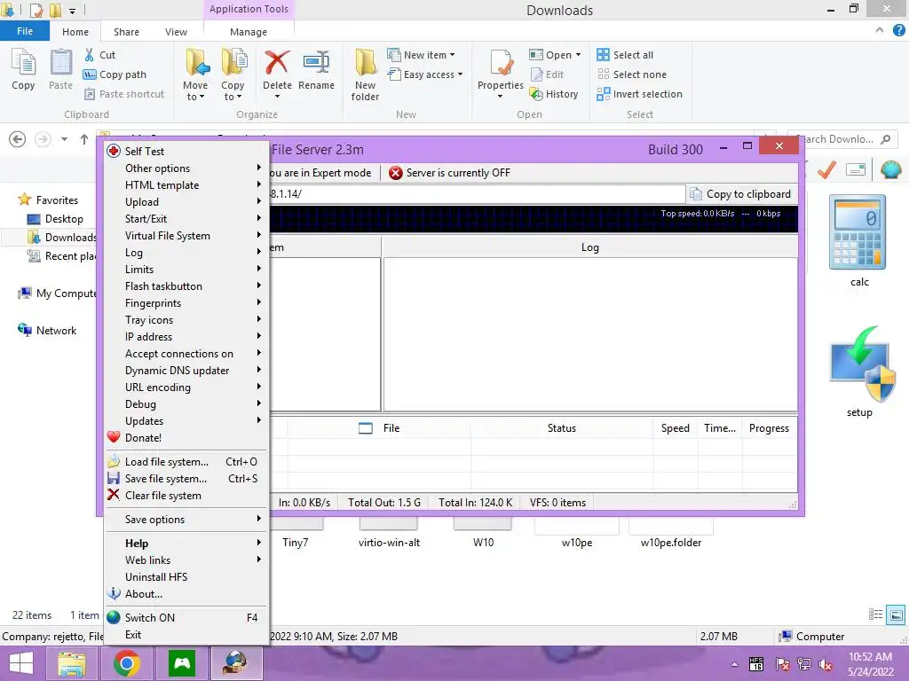Viewport: 909px width, 681px height.
Task: Open Debug submenu
Action: (x=186, y=403)
